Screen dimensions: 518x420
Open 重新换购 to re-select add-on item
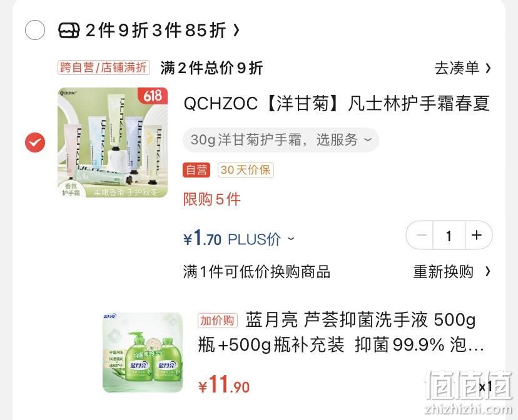click(x=452, y=272)
